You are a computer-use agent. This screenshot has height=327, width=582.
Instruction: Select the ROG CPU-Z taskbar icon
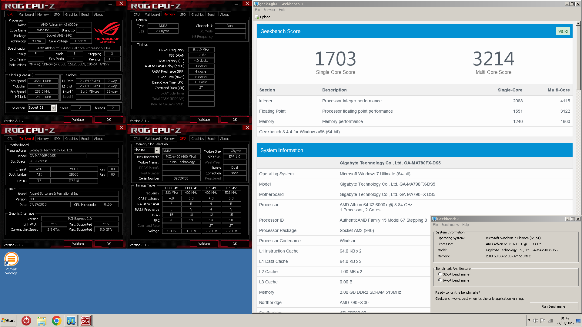coord(86,321)
